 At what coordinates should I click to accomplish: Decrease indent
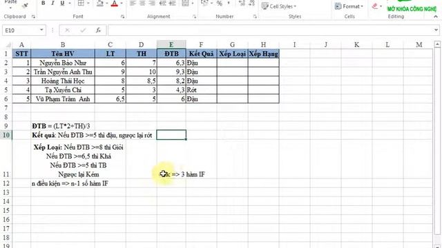pyautogui.click(x=163, y=3)
